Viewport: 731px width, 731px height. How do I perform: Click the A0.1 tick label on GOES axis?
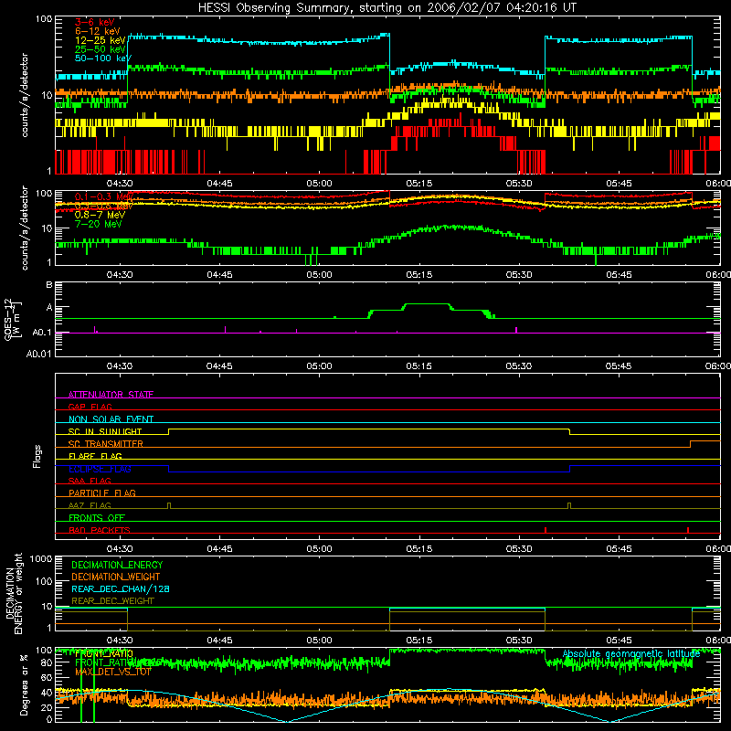pyautogui.click(x=42, y=333)
